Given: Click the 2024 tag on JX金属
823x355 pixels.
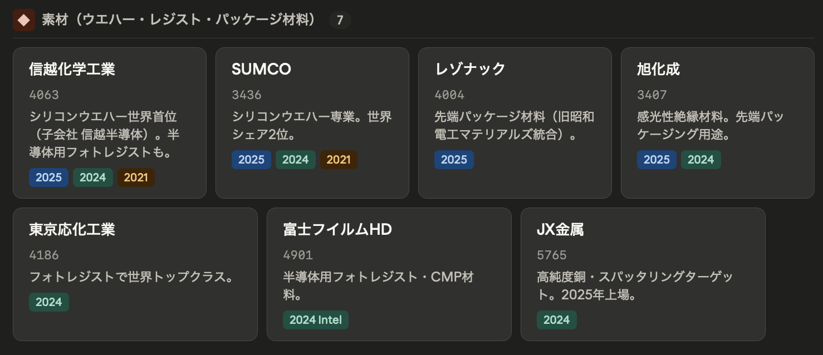Looking at the screenshot, I should [x=557, y=320].
